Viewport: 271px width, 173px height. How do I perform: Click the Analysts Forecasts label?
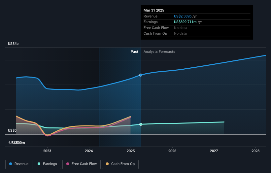159,52
